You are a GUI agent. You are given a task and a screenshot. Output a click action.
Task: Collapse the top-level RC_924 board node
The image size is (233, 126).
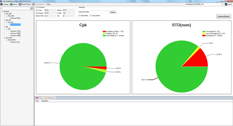[x=4, y=14]
